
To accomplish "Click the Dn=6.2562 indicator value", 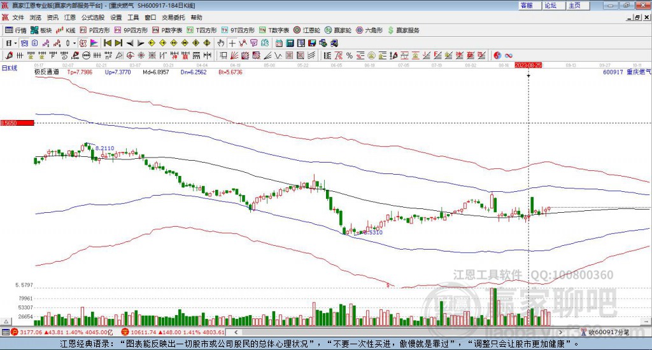I will pos(194,72).
